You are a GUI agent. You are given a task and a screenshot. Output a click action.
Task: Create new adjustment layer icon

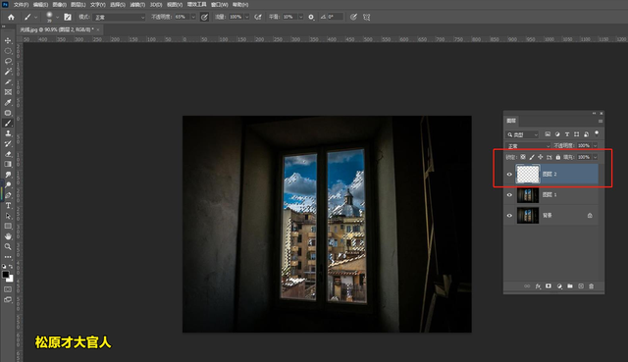pyautogui.click(x=559, y=286)
